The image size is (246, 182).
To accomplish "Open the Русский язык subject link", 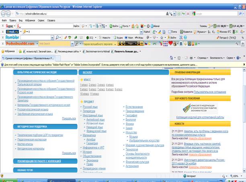I will 90,107.
